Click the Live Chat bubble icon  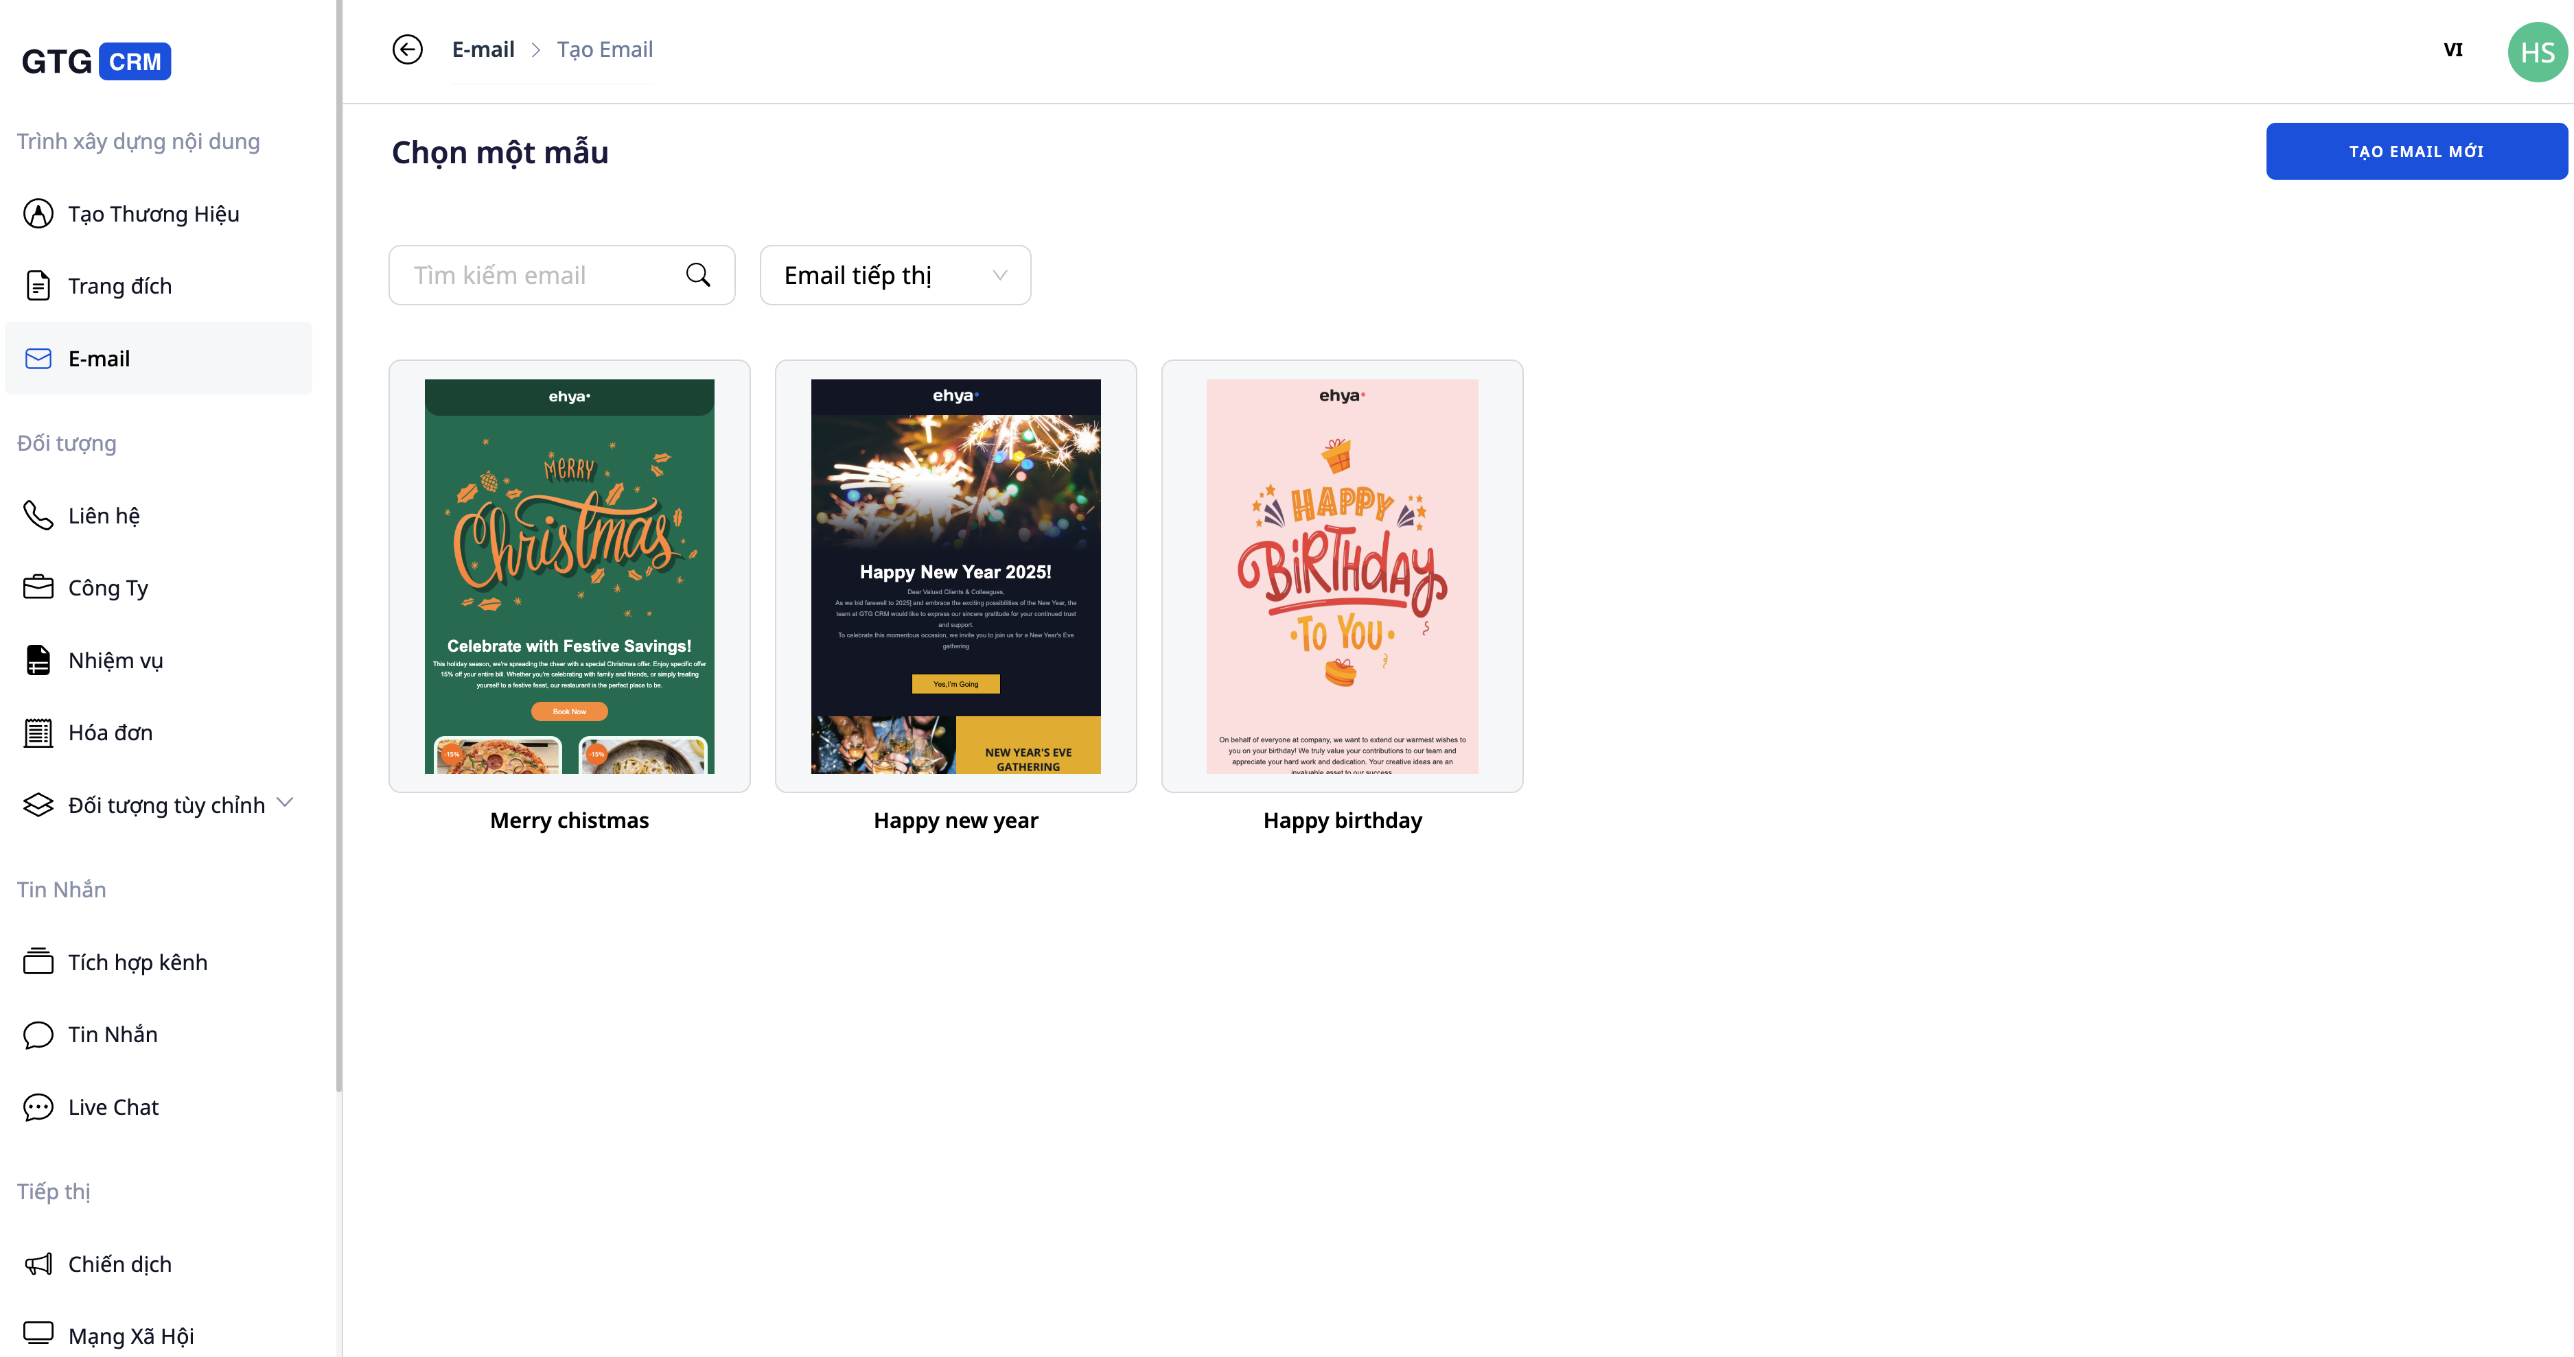pos(38,1107)
